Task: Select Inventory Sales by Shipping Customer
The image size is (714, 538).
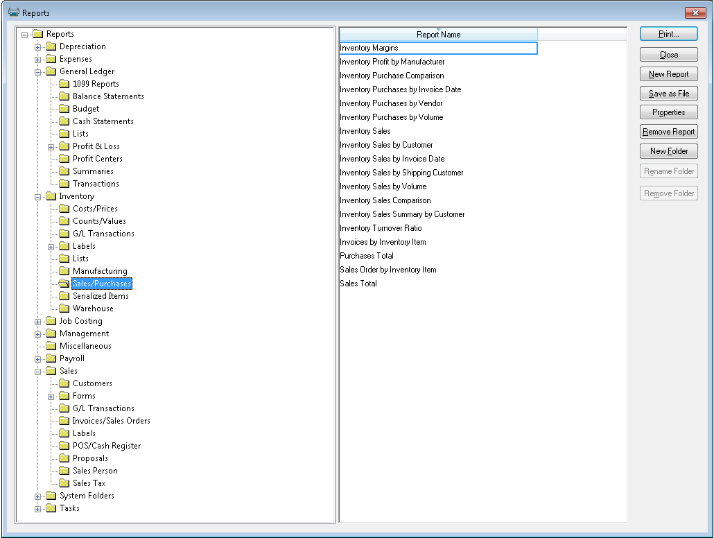Action: point(401,173)
